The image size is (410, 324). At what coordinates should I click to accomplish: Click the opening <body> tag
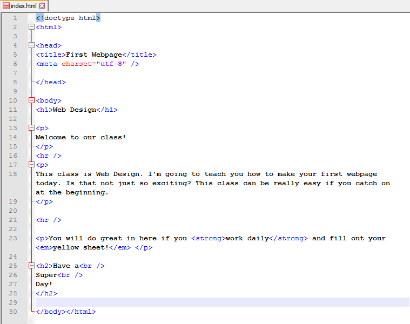[x=49, y=100]
